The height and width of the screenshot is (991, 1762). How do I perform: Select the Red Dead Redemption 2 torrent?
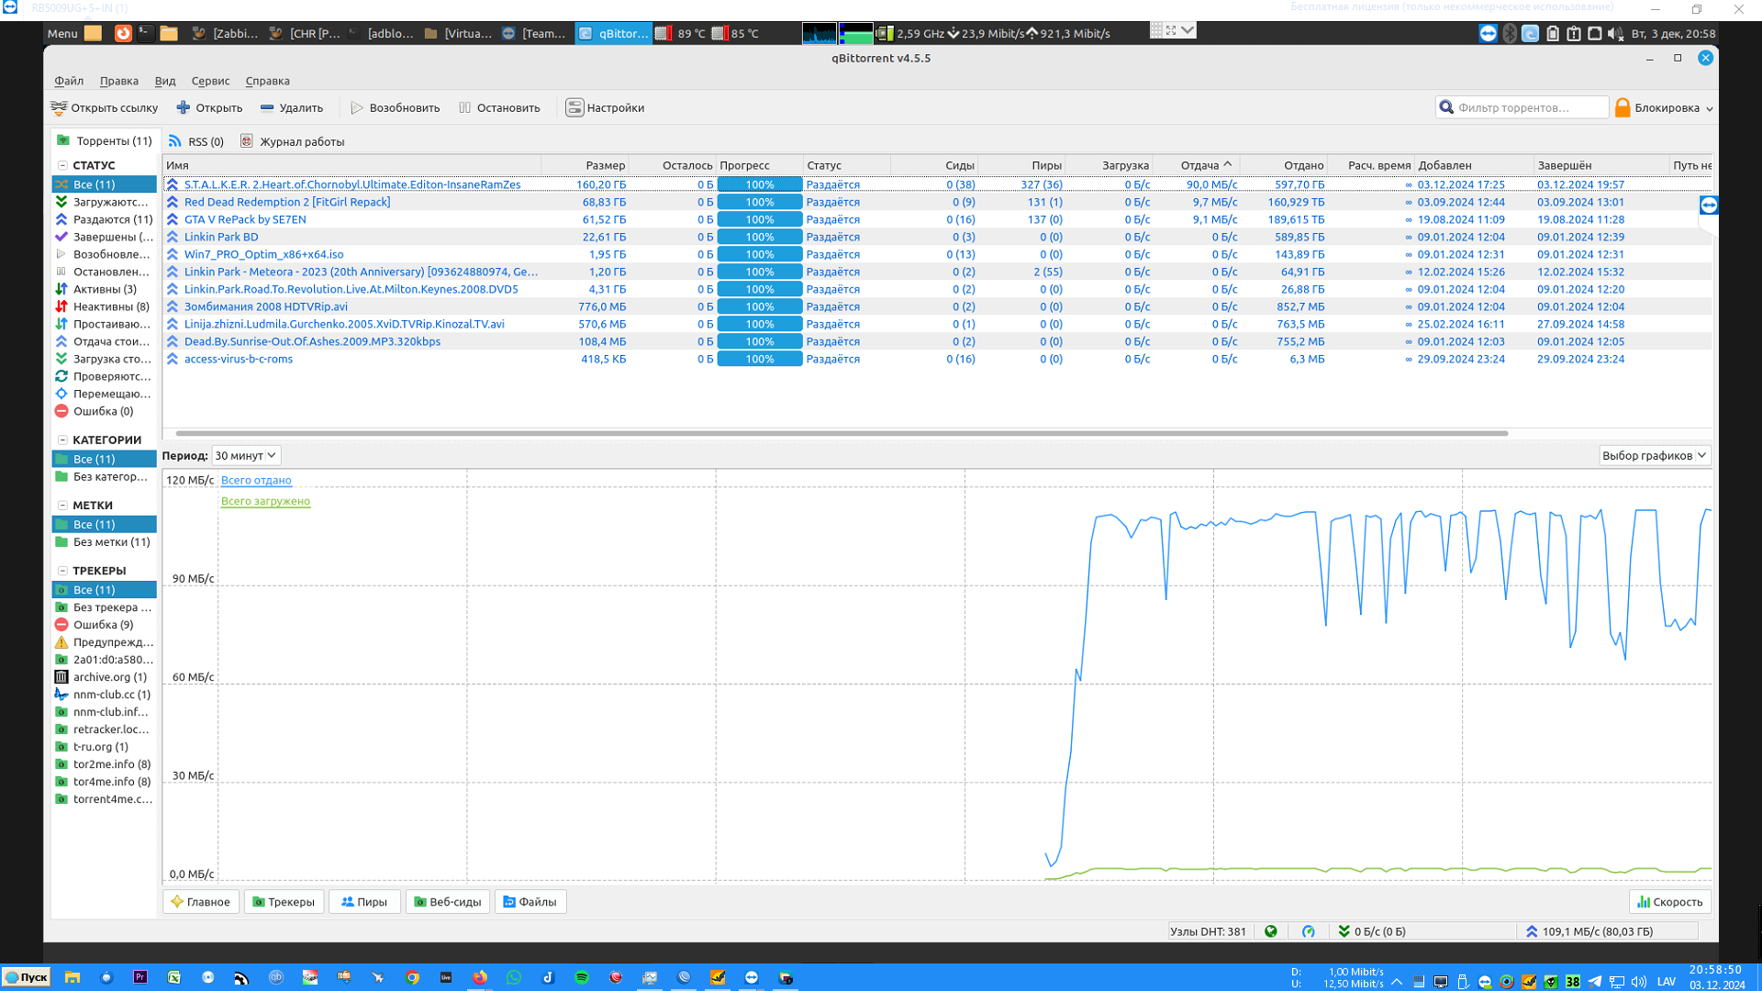pos(286,202)
